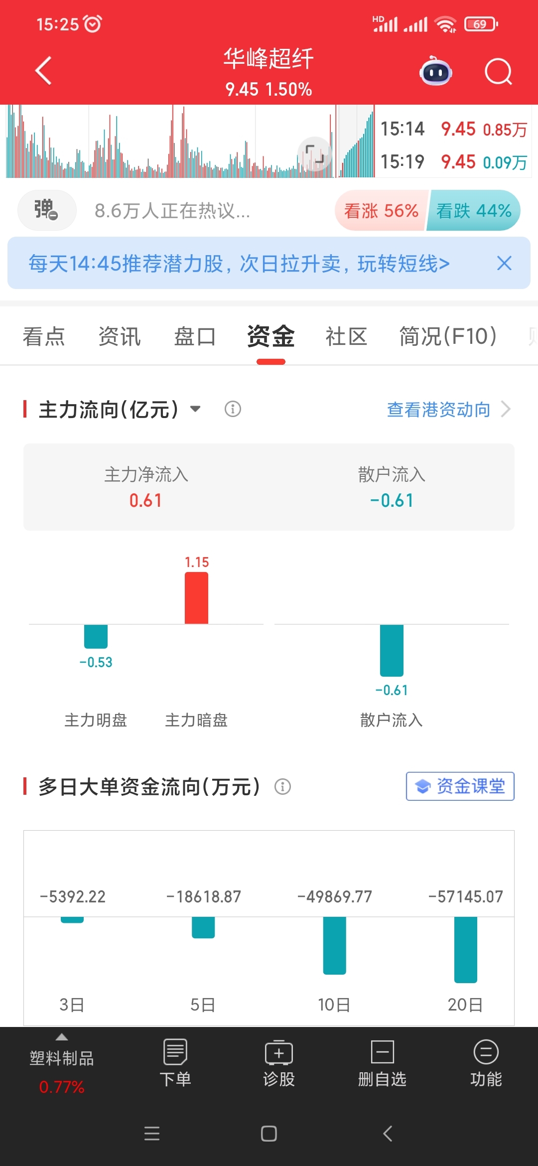
Task: Open 主力流向(亿元) unit dropdown arrow
Action: [x=195, y=409]
